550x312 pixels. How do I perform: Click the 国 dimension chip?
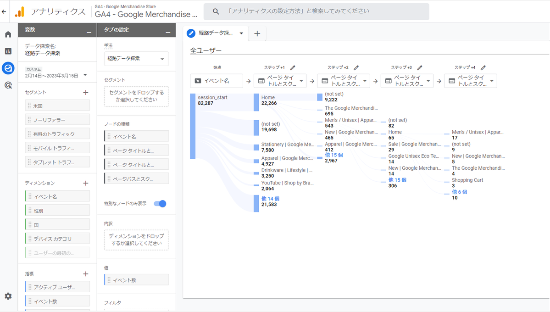click(57, 225)
